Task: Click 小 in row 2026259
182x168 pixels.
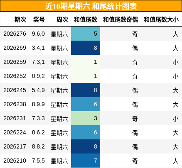Action: tap(176, 62)
